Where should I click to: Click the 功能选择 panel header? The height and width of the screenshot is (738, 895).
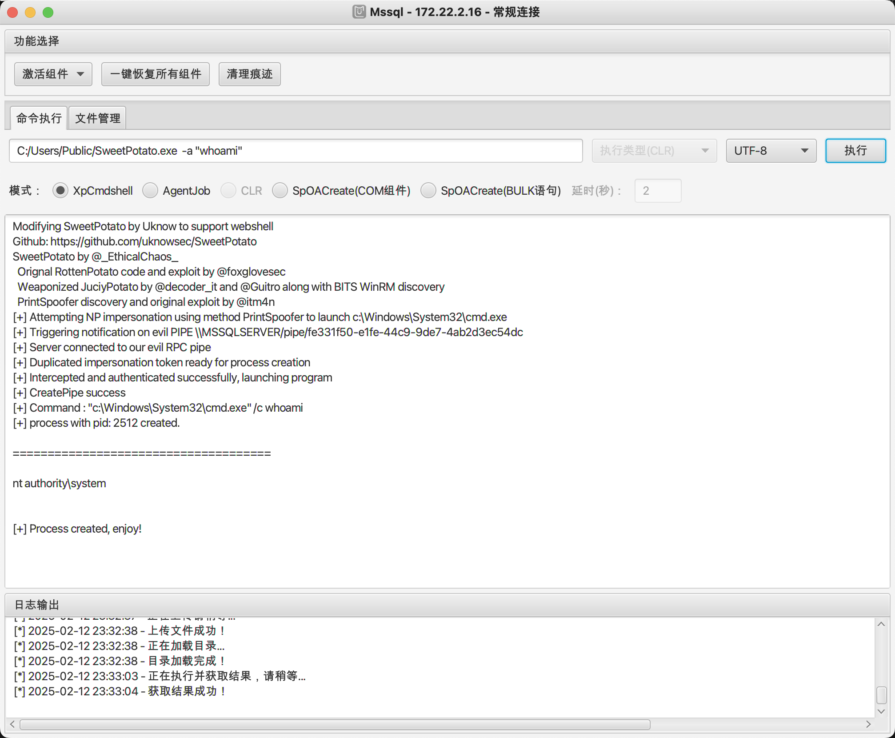pos(447,41)
